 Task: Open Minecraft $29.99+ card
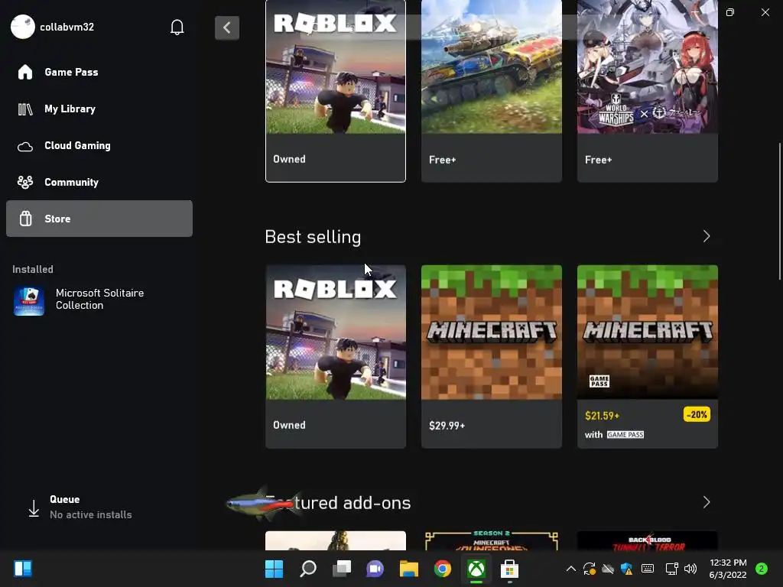[492, 356]
